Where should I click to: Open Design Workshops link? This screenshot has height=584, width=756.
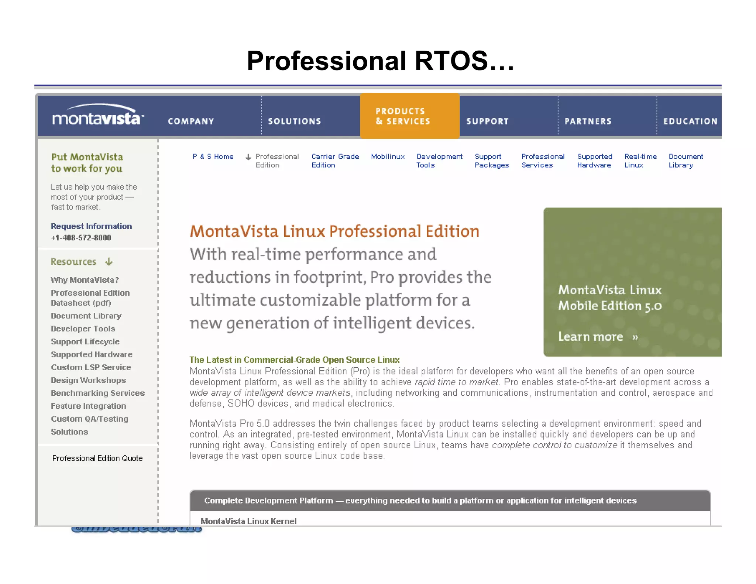tap(88, 381)
